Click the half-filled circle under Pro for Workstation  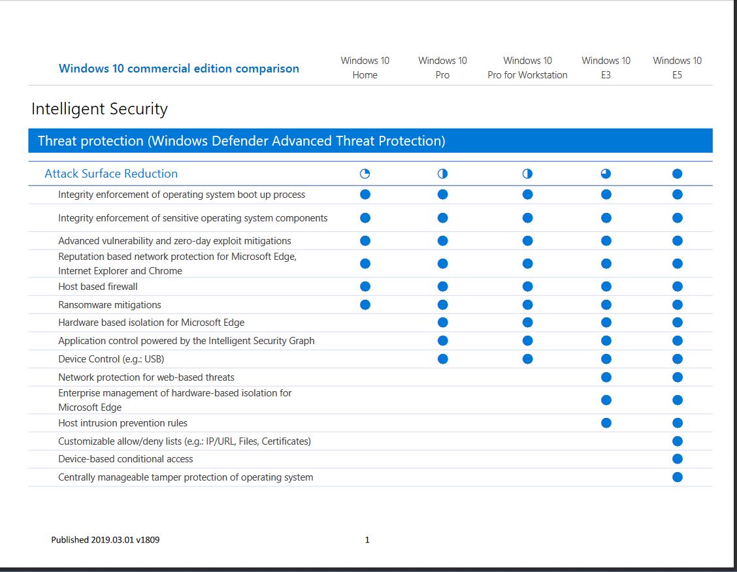527,174
